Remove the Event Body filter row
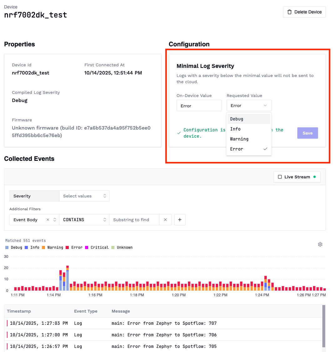 (x=165, y=220)
